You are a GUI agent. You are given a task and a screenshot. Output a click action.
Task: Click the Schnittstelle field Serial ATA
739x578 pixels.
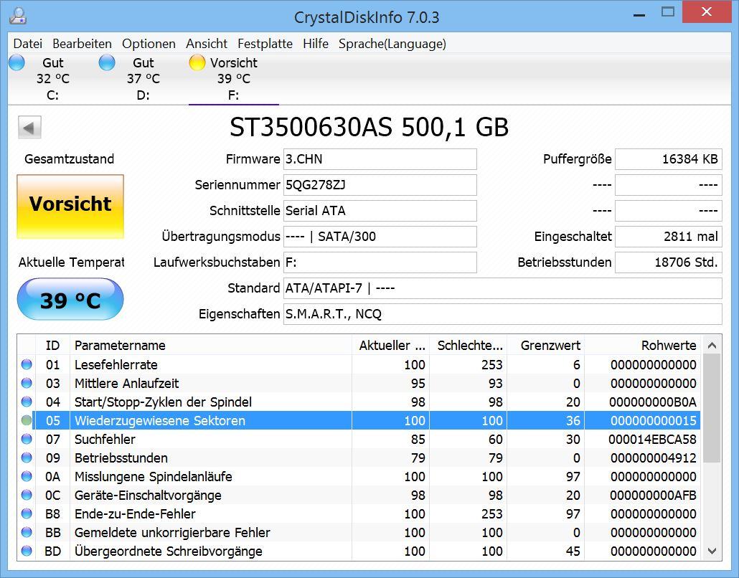pyautogui.click(x=380, y=211)
